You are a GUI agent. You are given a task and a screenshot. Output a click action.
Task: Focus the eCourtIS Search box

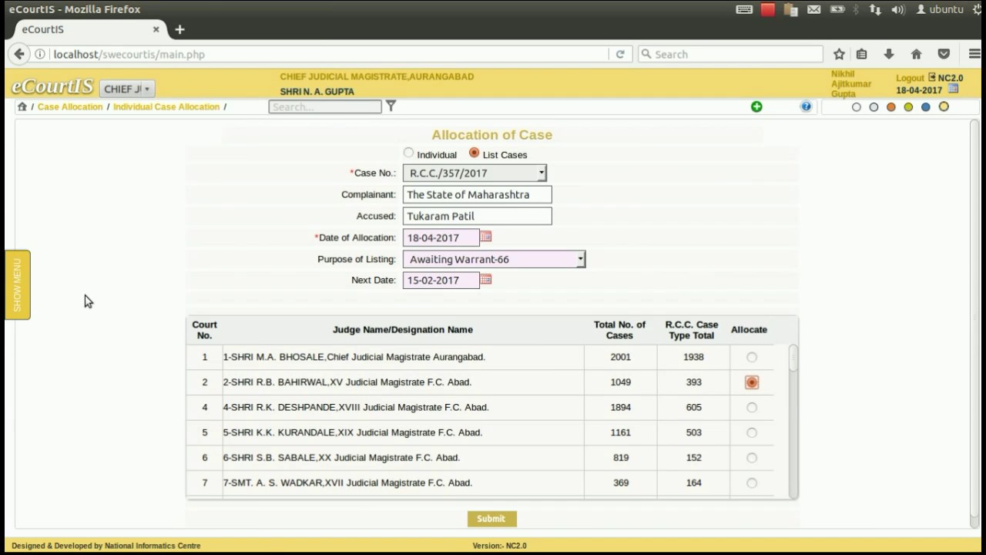tap(325, 106)
